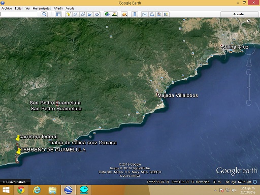This screenshot has width=260, height=195.
Task: Click the email envelope icon
Action: coord(145,14)
